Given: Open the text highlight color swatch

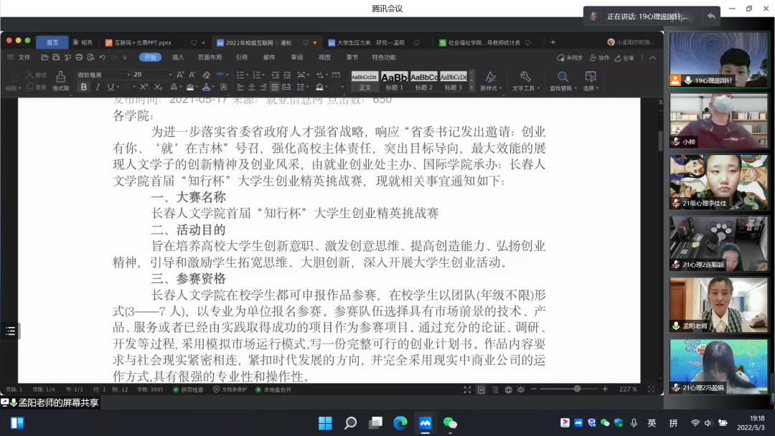Looking at the screenshot, I should (190, 87).
